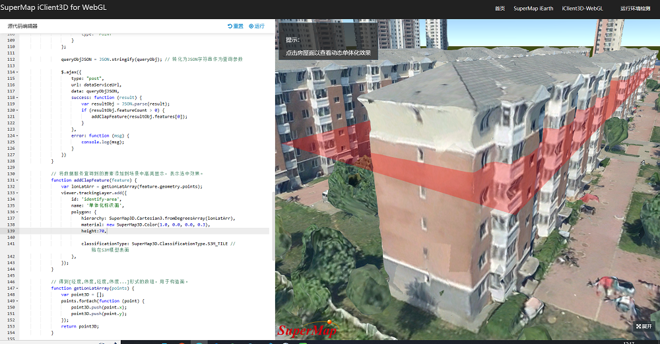This screenshot has width=660, height=344.
Task: Fold the polygon object on line 136
Action: (17, 212)
